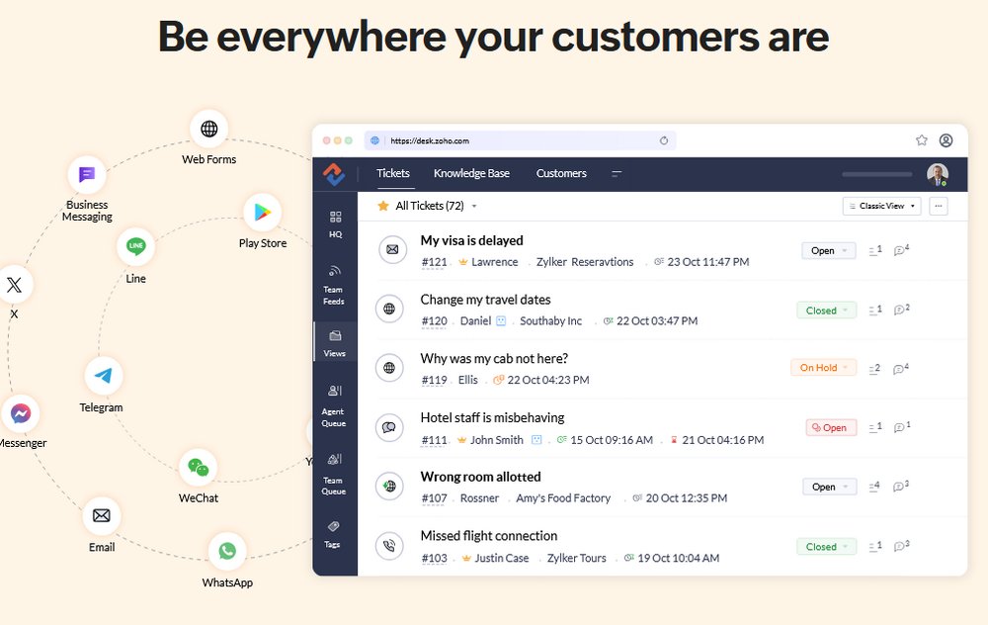Click the Amy's Food Factory account name
988x625 pixels.
pyautogui.click(x=563, y=498)
